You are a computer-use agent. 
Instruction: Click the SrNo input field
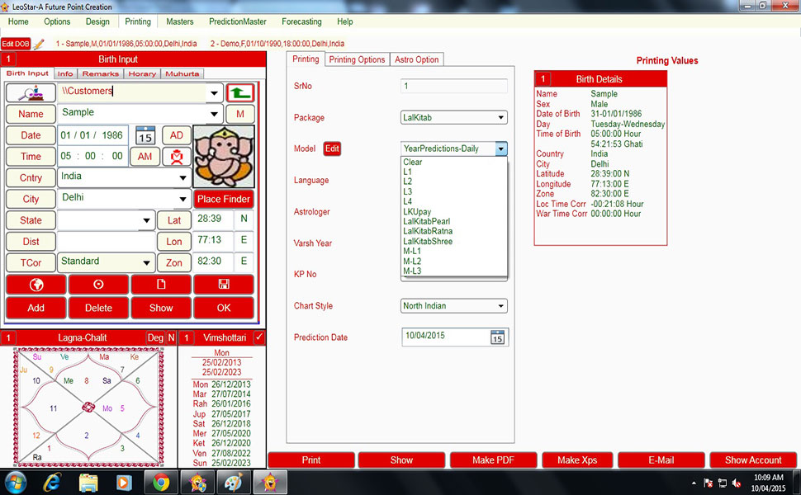click(x=453, y=87)
